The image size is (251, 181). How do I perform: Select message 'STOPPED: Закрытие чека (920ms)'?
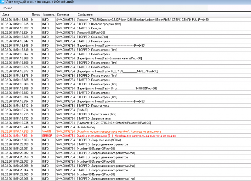99,140
